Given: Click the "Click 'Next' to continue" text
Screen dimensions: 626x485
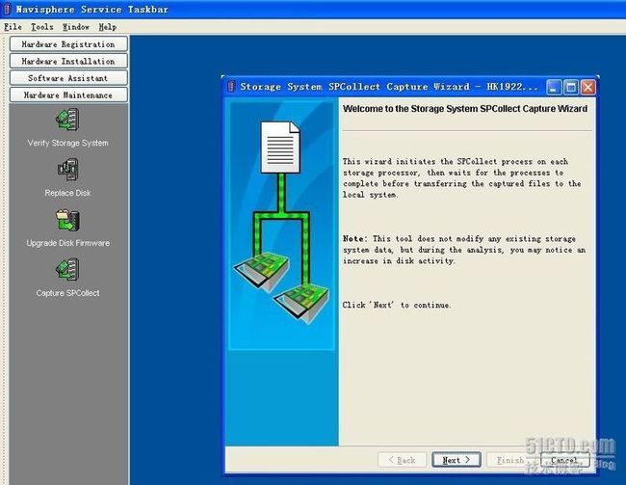Looking at the screenshot, I should (397, 305).
